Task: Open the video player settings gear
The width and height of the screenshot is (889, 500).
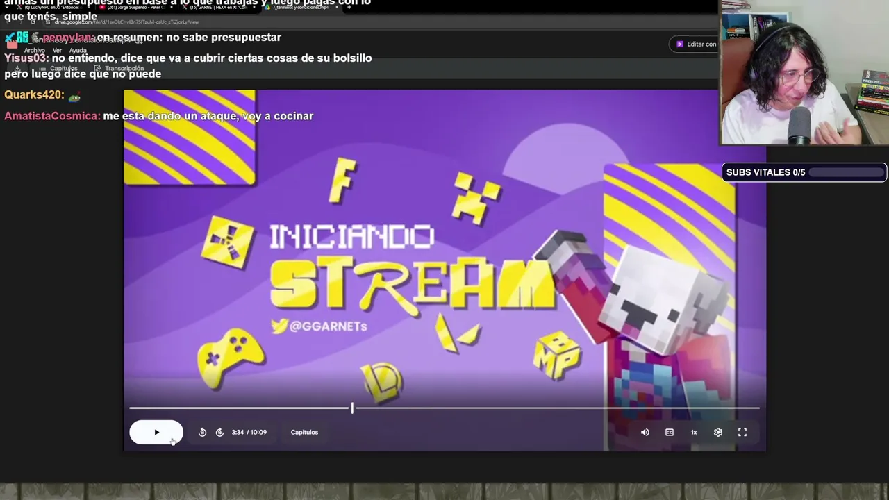Action: (x=718, y=432)
